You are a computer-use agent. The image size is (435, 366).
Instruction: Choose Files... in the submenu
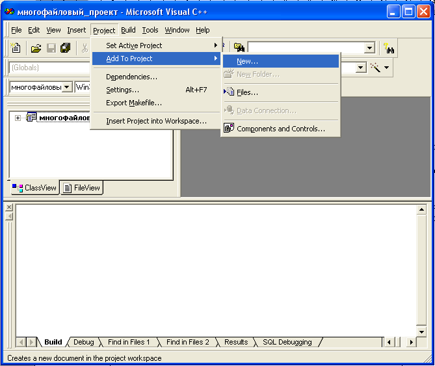pyautogui.click(x=281, y=92)
